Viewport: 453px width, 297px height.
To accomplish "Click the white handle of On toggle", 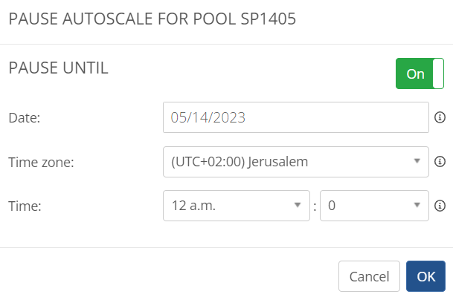I will 439,74.
